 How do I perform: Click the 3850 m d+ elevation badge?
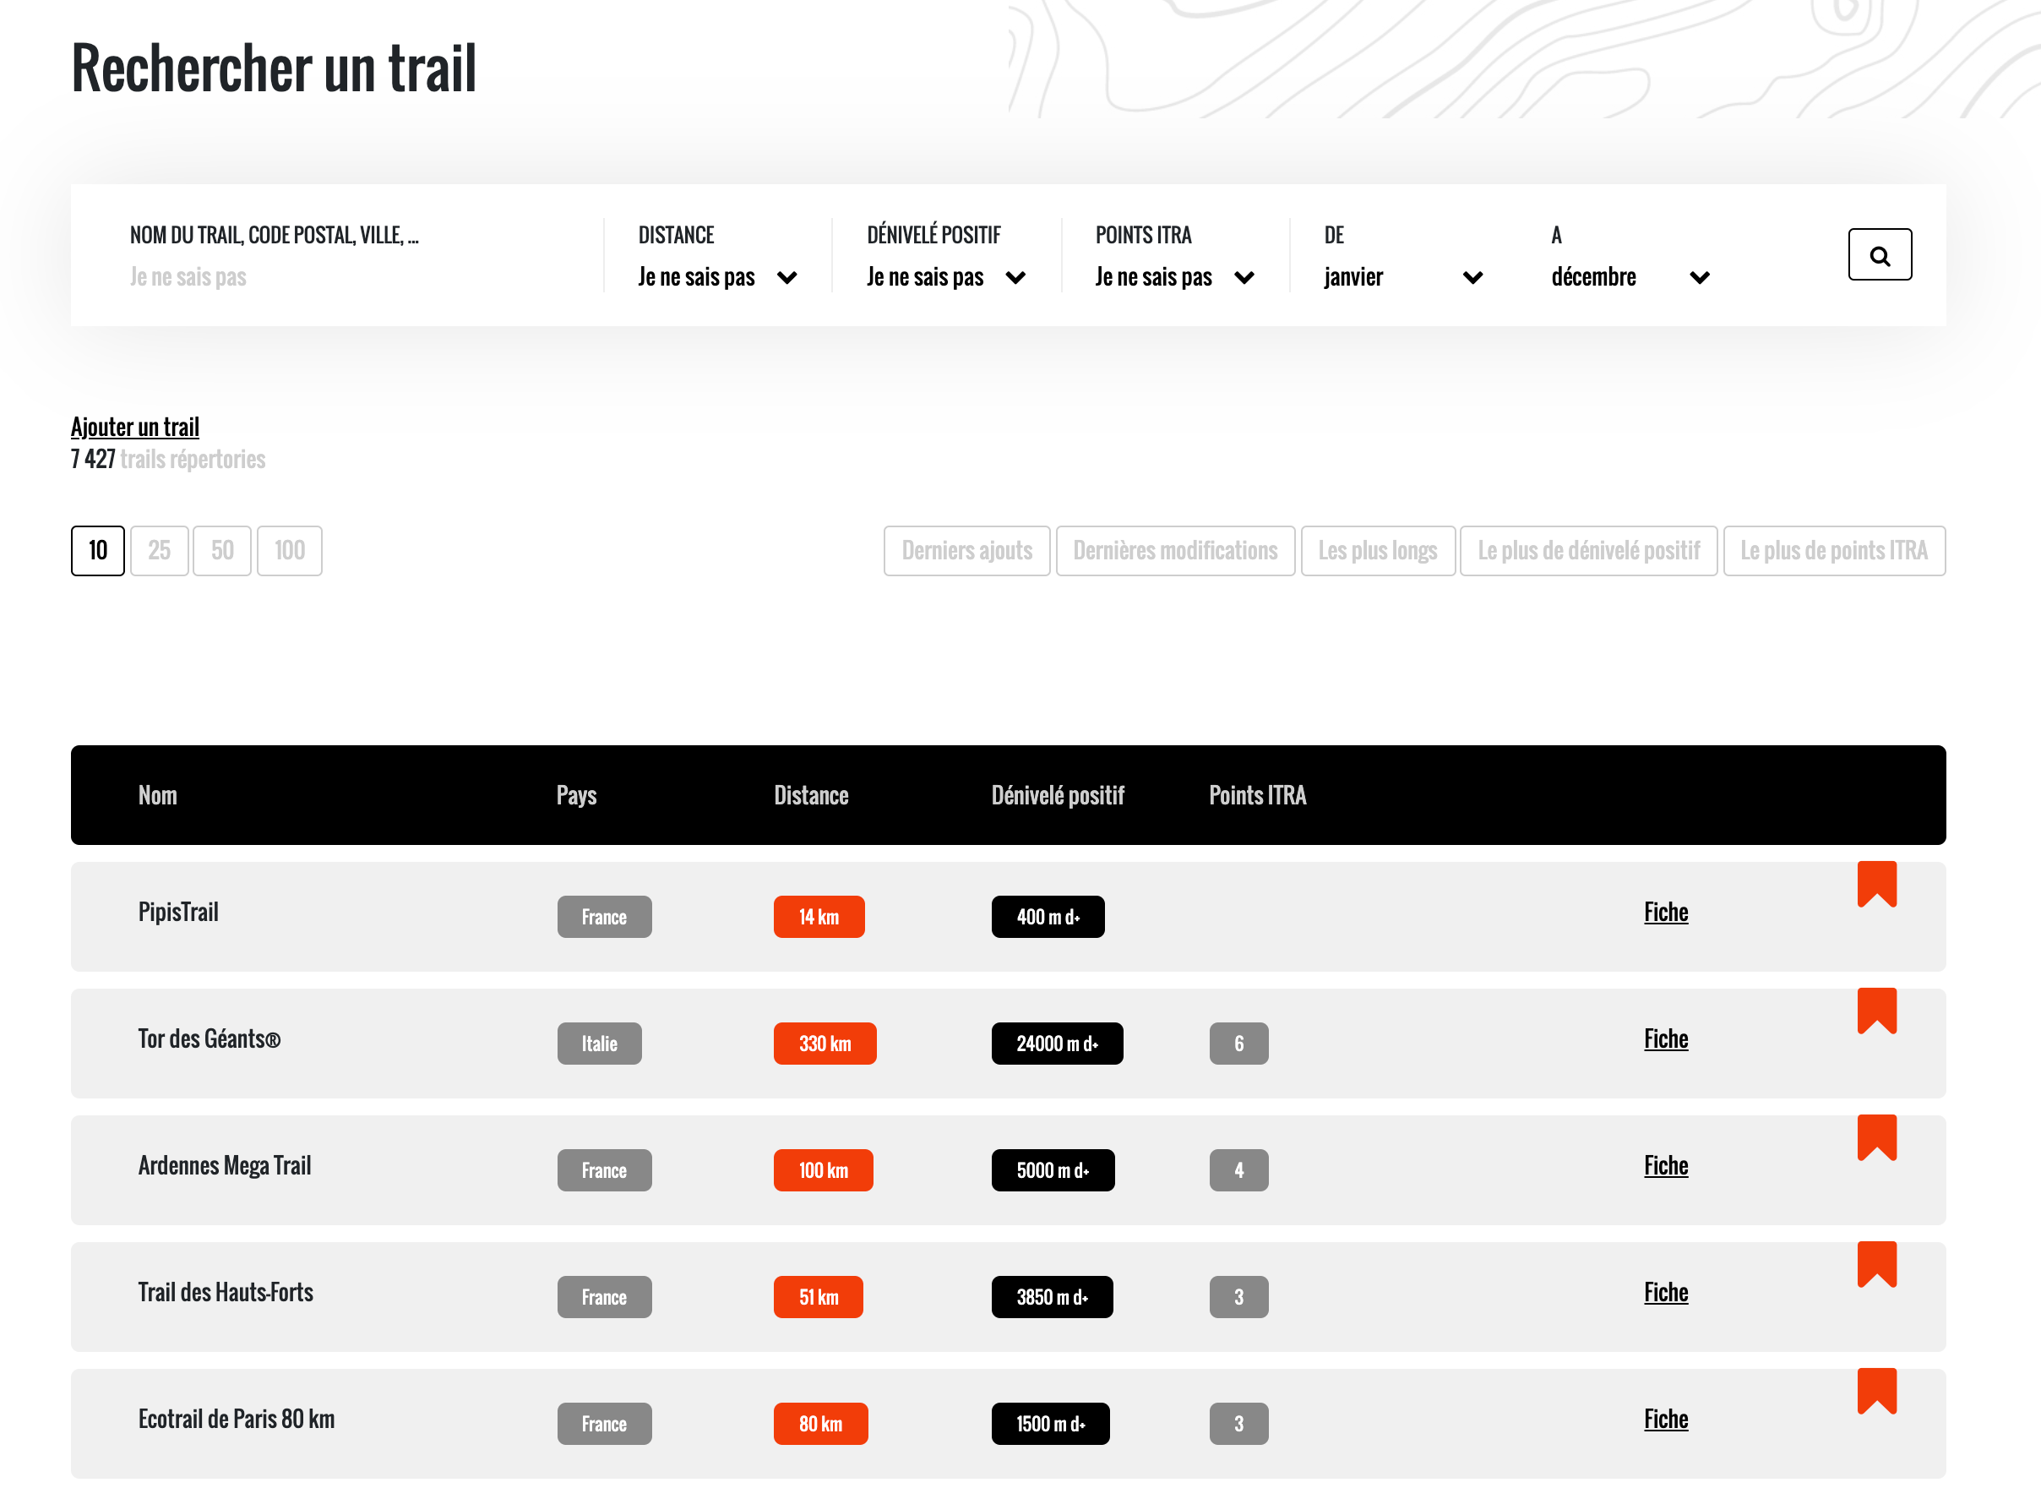pos(1052,1298)
